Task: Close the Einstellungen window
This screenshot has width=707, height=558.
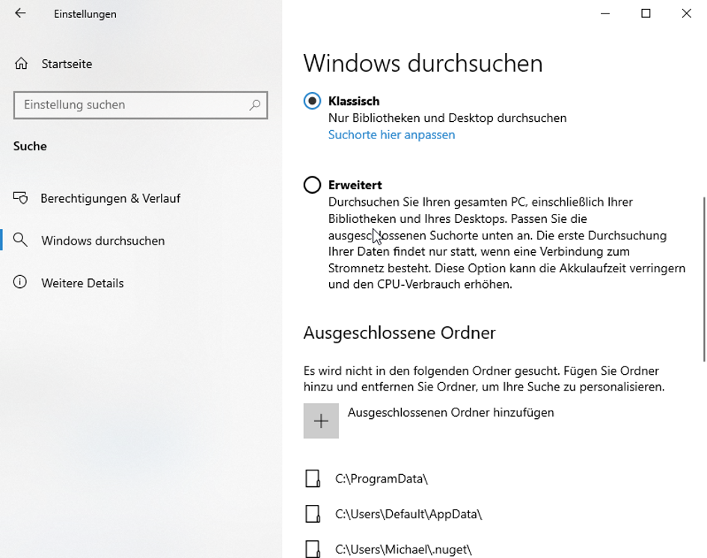Action: click(x=686, y=13)
